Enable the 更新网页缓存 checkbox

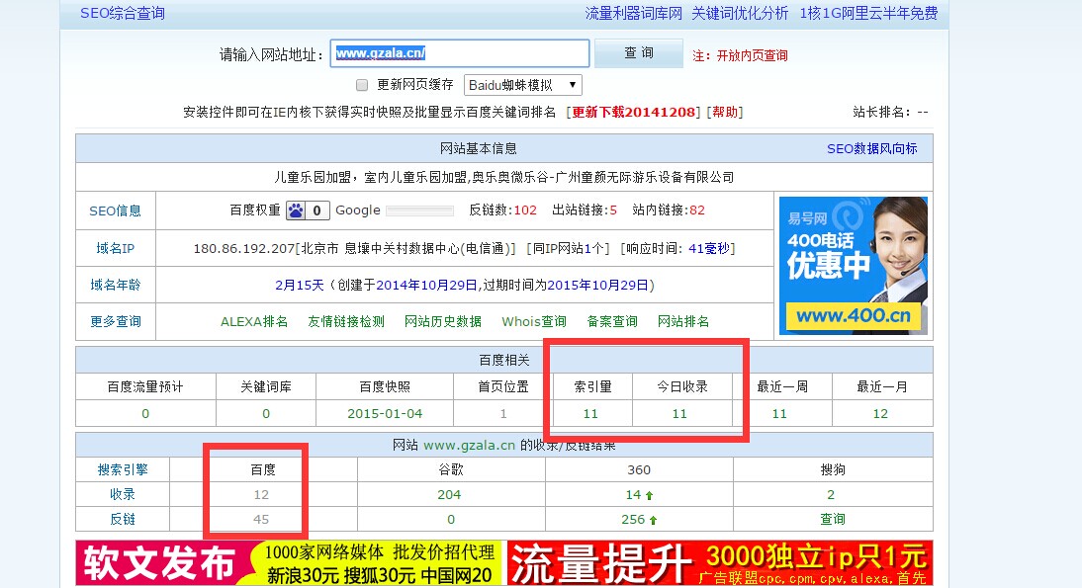pos(362,85)
